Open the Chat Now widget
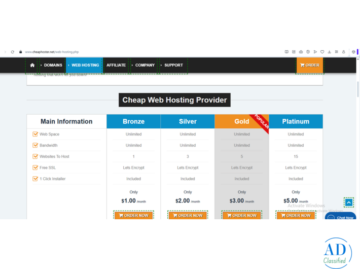 [x=341, y=216]
